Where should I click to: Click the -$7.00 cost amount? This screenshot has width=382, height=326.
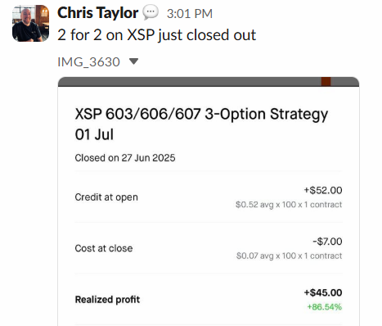coord(327,242)
